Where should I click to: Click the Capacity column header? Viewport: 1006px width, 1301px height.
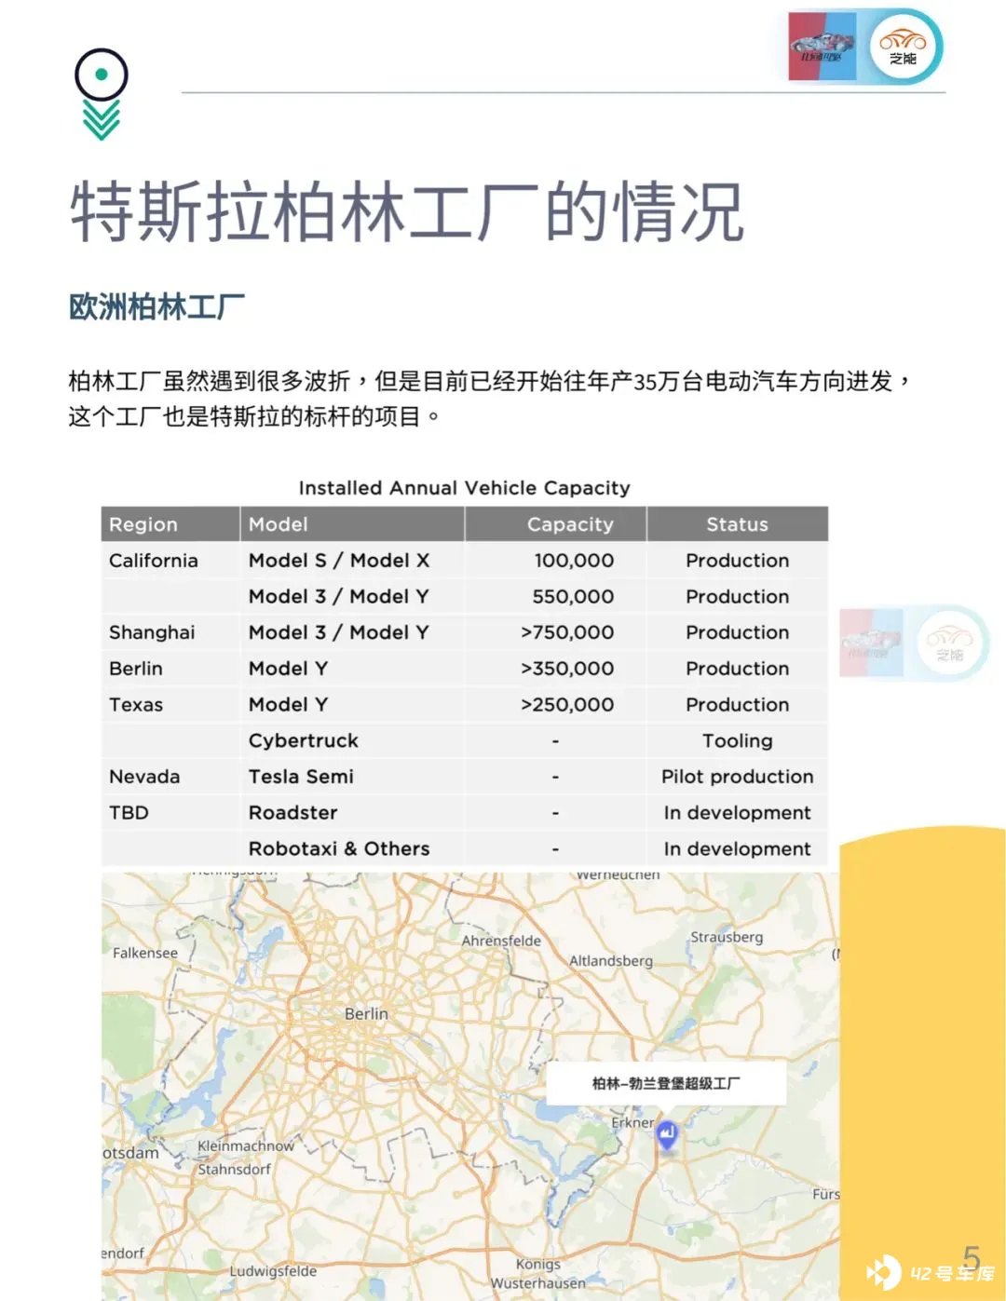(570, 524)
